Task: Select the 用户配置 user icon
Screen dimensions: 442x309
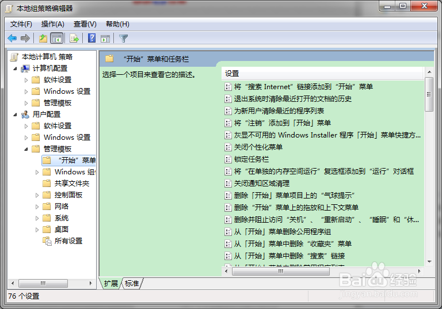Action: coord(25,115)
